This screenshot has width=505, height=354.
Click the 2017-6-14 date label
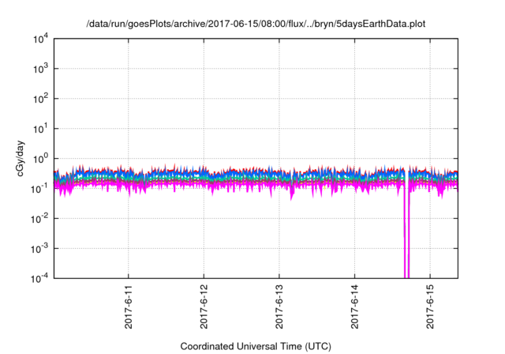coord(354,307)
